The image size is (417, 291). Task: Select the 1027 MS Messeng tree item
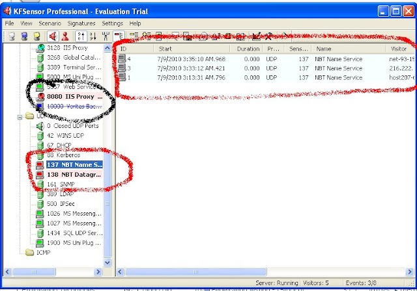coord(74,223)
